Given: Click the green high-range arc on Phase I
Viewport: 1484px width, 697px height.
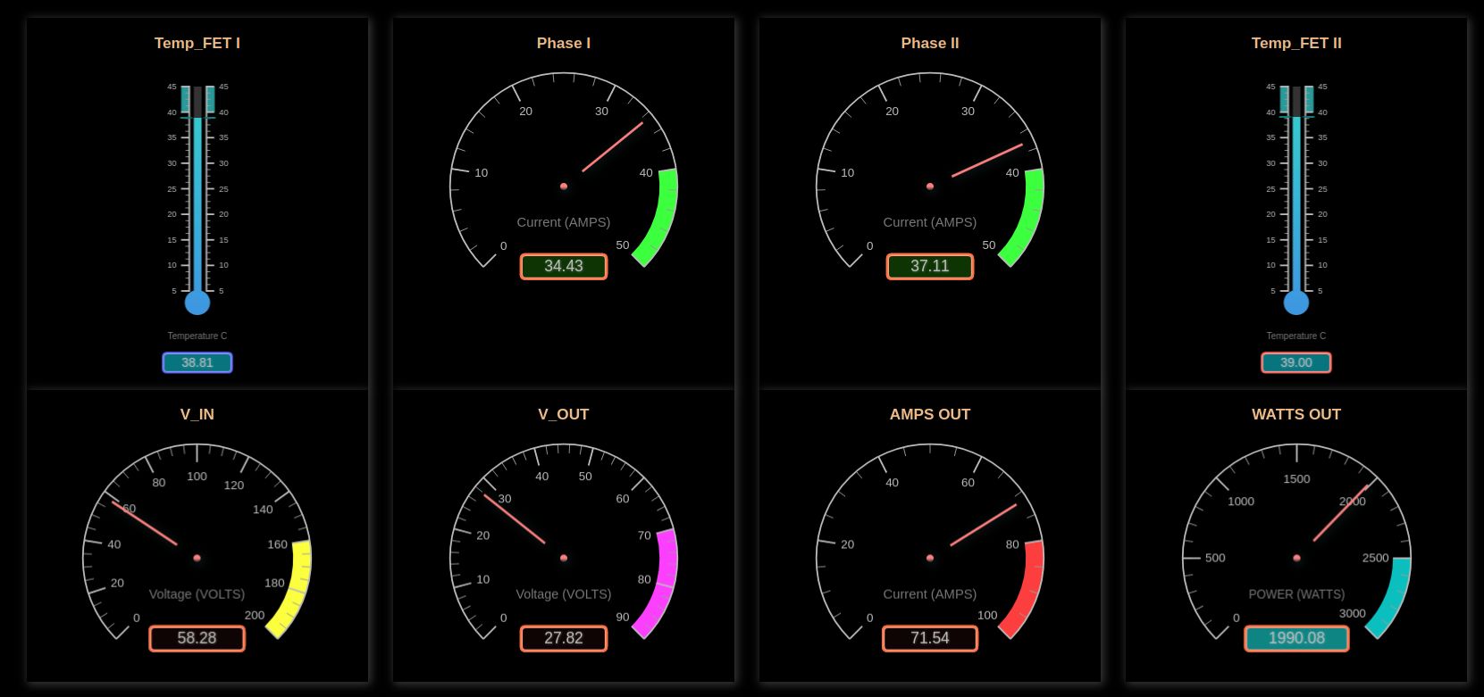Looking at the screenshot, I should click(664, 217).
